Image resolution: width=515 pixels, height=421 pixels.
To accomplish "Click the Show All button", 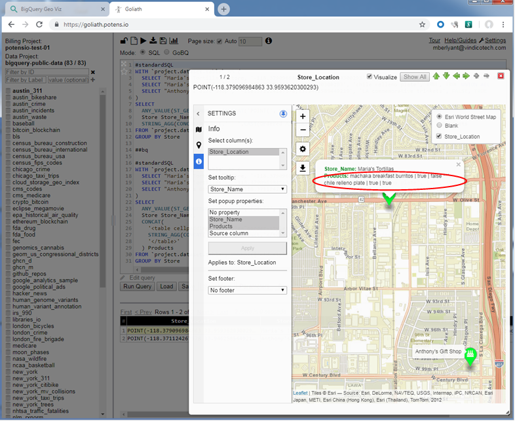I will [415, 77].
